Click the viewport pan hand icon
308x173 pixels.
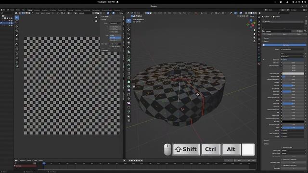point(255,34)
